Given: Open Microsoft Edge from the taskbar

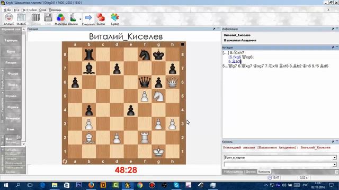Looking at the screenshot, I should coord(42,185).
